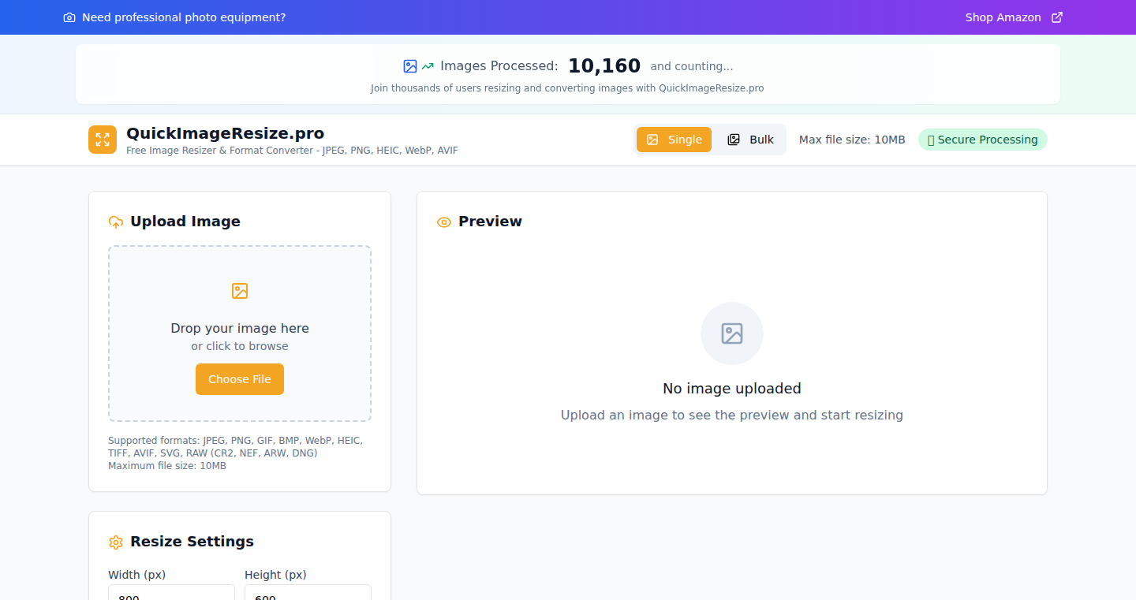The width and height of the screenshot is (1136, 600).
Task: Click the green trending-up arrow icon
Action: tap(428, 66)
